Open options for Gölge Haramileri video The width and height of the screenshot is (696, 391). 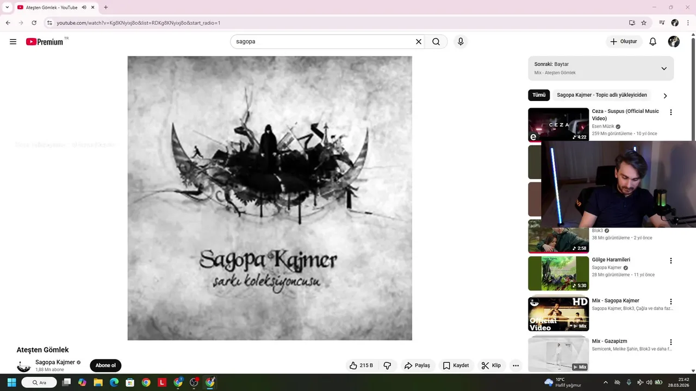point(670,261)
